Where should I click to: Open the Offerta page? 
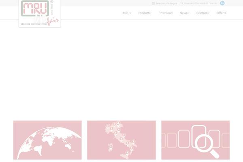click(221, 13)
